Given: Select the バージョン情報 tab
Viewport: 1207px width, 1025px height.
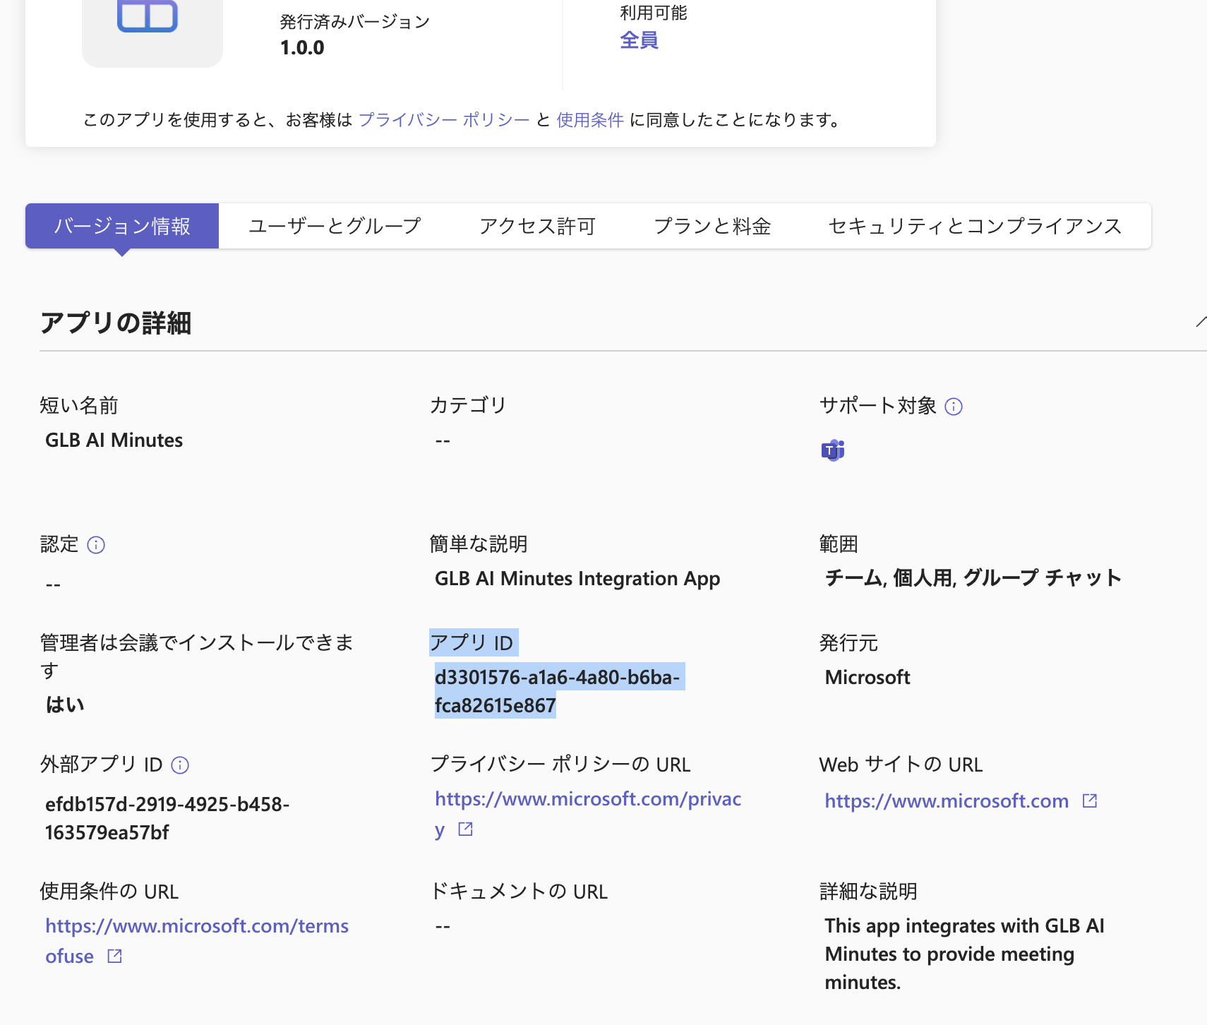Looking at the screenshot, I should tap(121, 226).
